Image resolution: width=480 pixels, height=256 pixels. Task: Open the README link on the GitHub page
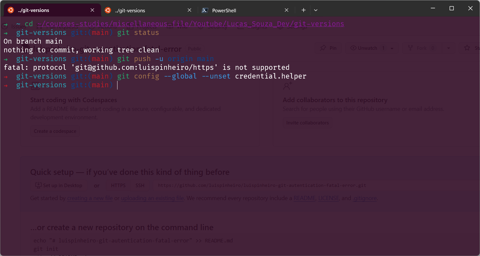point(305,198)
